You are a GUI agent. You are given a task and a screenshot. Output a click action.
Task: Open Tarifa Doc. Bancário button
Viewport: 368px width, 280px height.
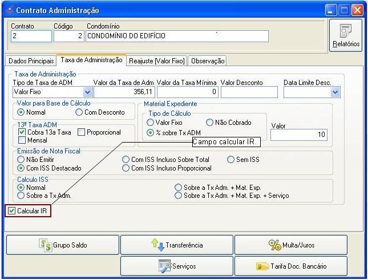point(290,266)
